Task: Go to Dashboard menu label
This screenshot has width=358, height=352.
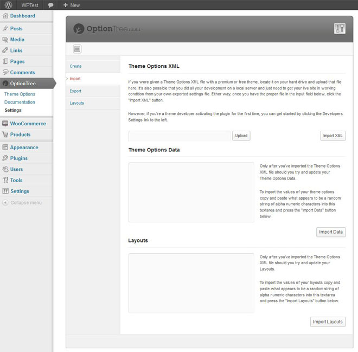Action: (x=23, y=16)
